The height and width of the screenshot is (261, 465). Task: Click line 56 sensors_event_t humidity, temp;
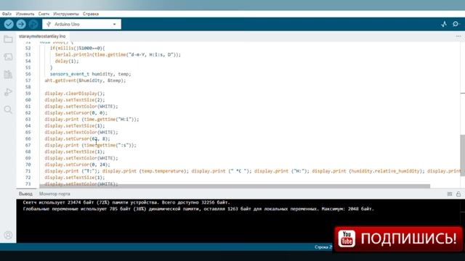pos(90,74)
